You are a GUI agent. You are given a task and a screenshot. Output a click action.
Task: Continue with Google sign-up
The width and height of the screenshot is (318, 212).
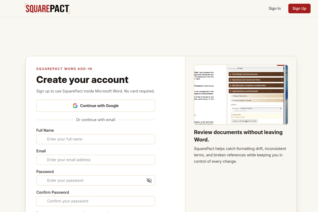[96, 106]
